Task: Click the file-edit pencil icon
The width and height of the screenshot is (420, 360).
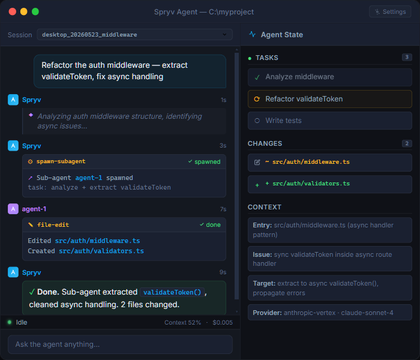Action: click(x=31, y=225)
